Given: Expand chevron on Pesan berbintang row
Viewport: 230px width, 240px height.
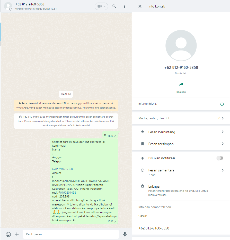Looking at the screenshot, I should pyautogui.click(x=223, y=132).
